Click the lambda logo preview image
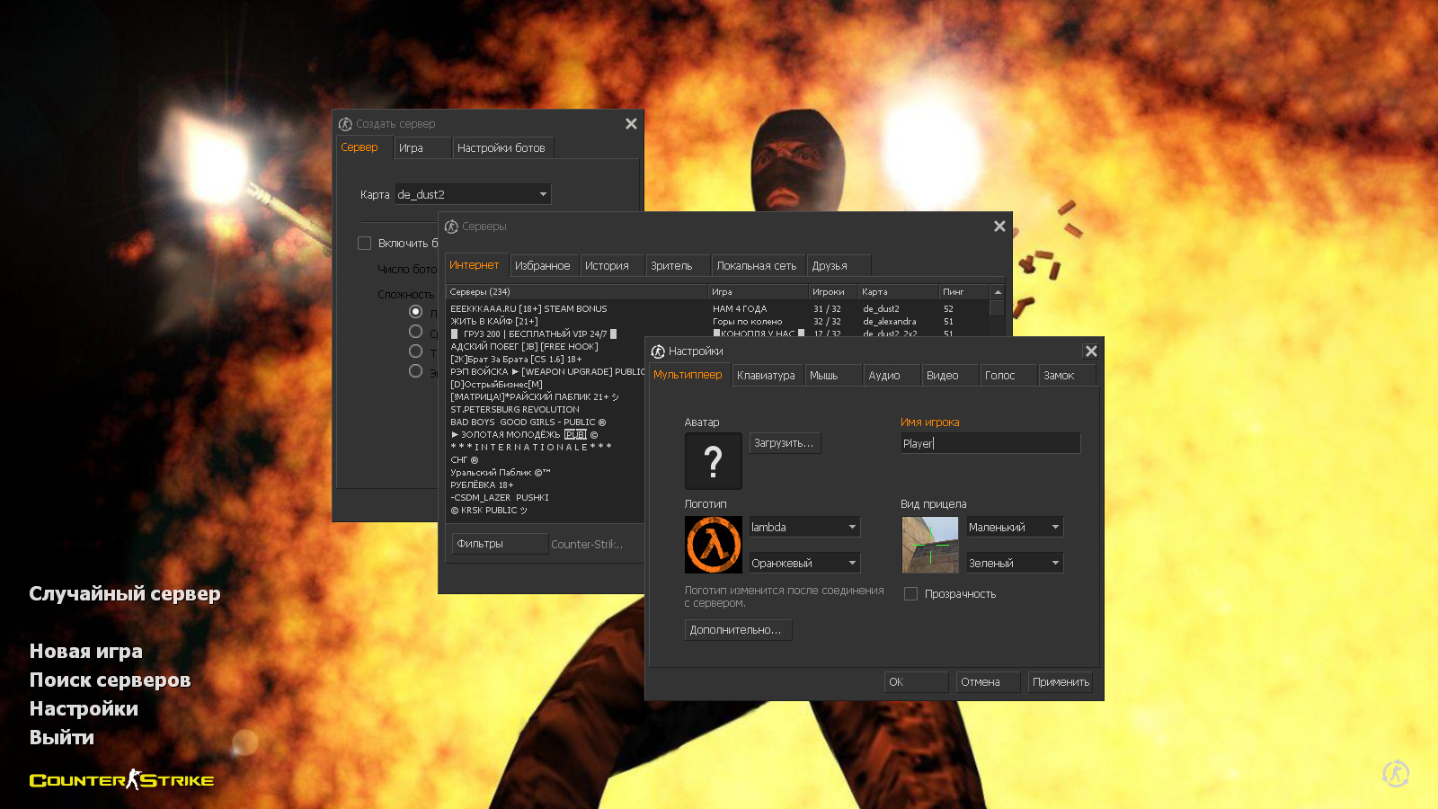Screen dimensions: 1438x809 coord(713,545)
